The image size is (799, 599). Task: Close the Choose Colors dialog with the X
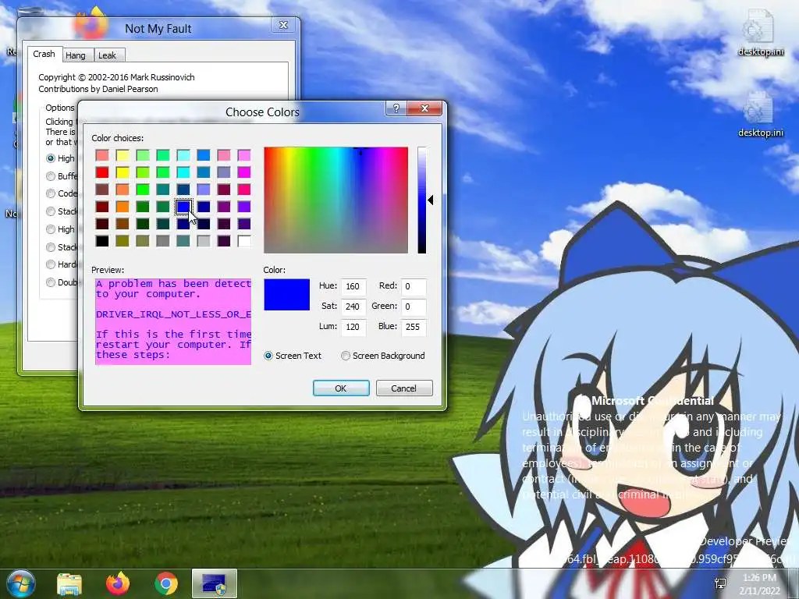click(x=424, y=108)
